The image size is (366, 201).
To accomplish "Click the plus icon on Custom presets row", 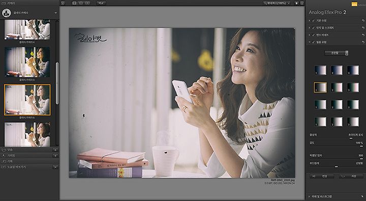I will pos(55,150).
